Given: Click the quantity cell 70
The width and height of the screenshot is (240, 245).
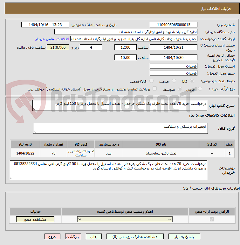Looking at the screenshot, I should (53, 153).
